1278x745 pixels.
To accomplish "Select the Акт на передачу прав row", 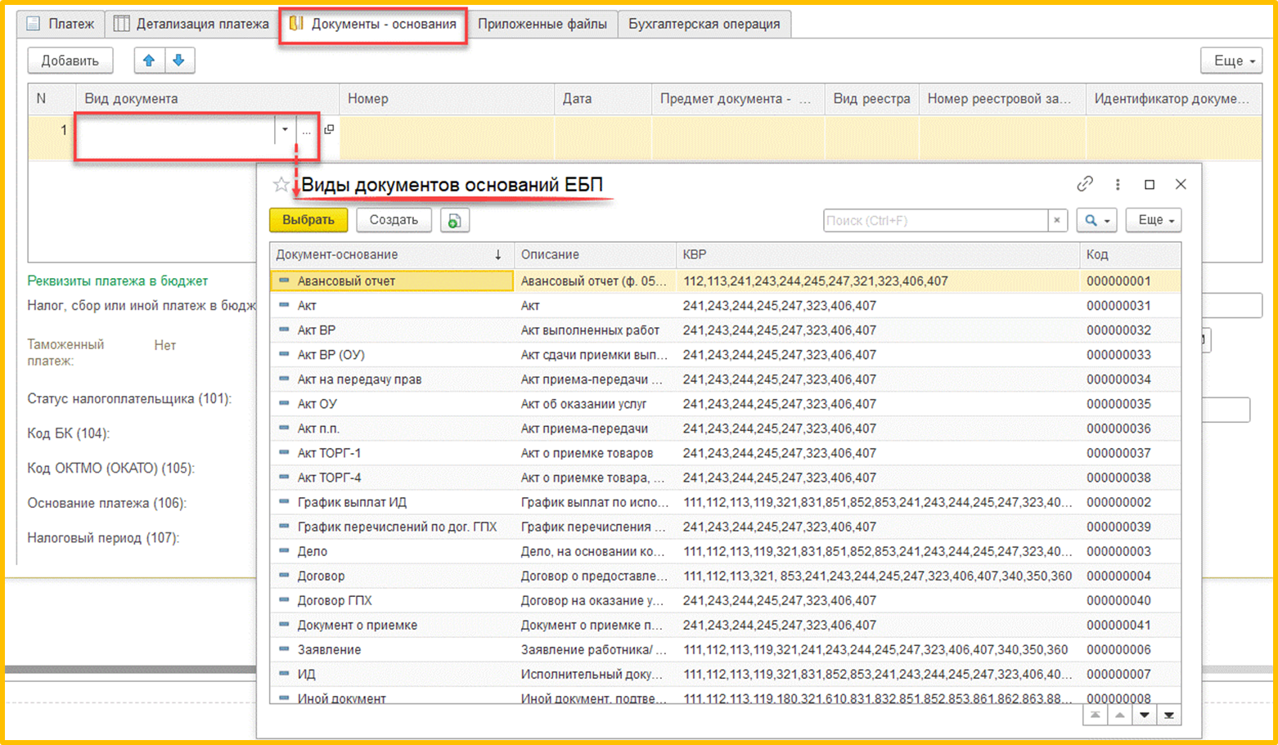I will click(725, 379).
